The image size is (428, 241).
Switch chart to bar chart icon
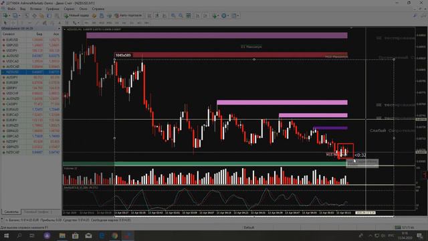tap(150, 15)
